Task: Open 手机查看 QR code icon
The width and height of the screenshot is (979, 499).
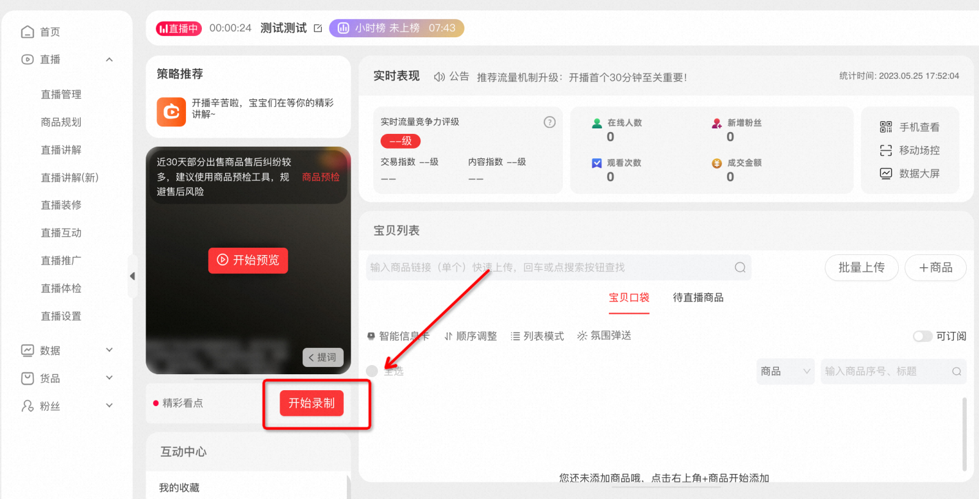Action: pos(885,127)
